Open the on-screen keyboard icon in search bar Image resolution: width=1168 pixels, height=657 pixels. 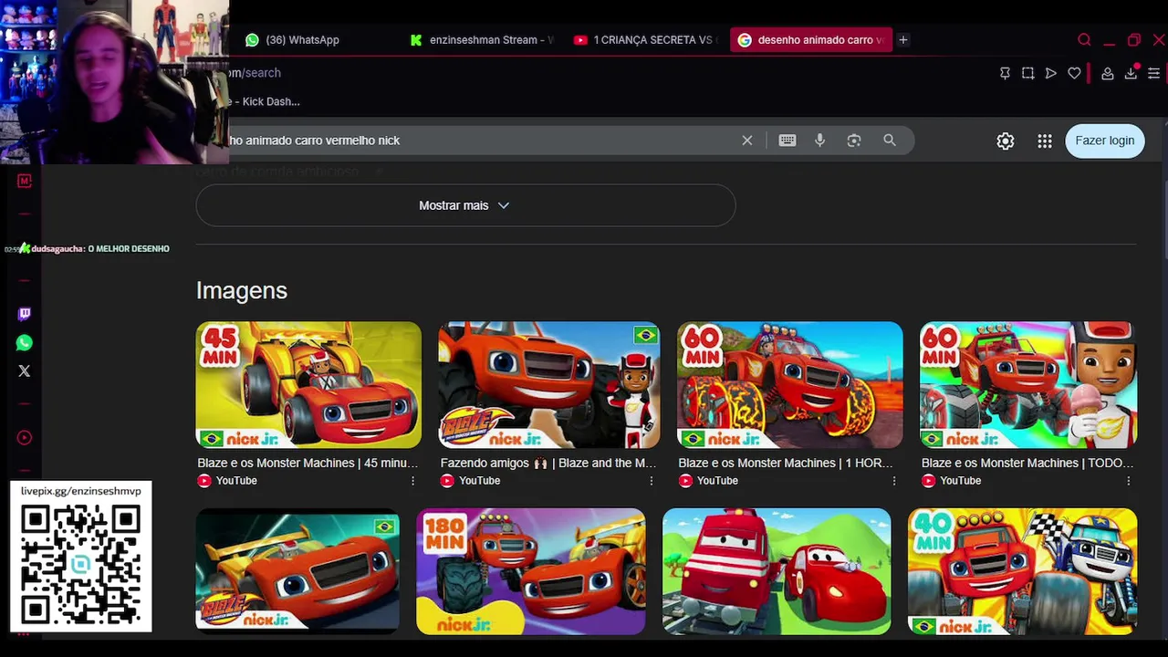[787, 141]
